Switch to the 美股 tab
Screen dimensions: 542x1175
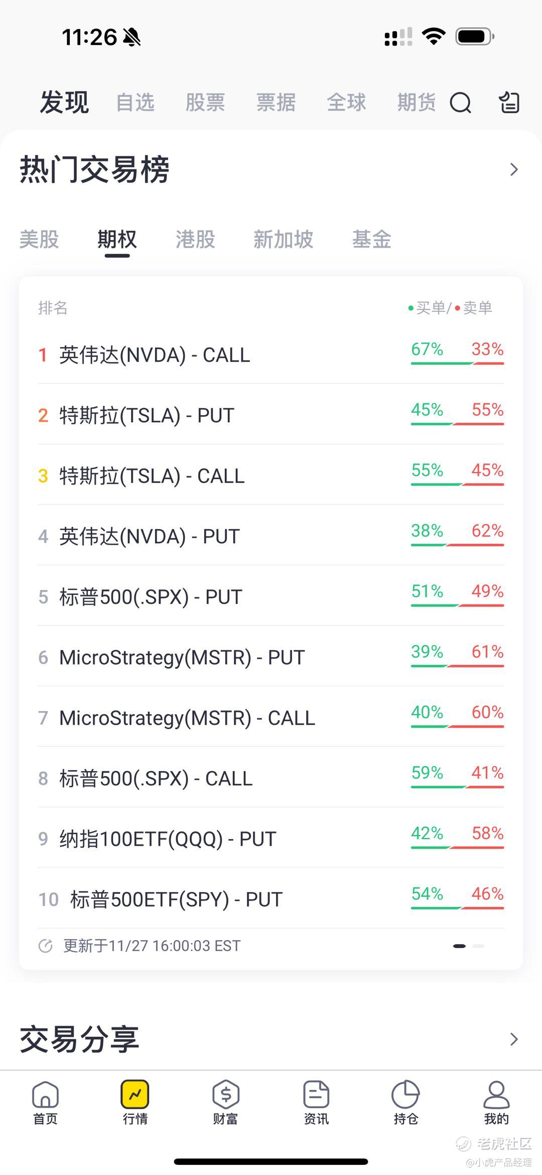[x=39, y=240]
